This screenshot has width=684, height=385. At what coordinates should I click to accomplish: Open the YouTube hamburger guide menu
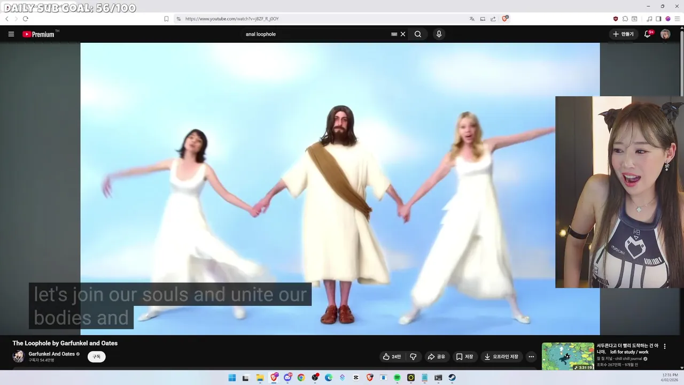(11, 34)
